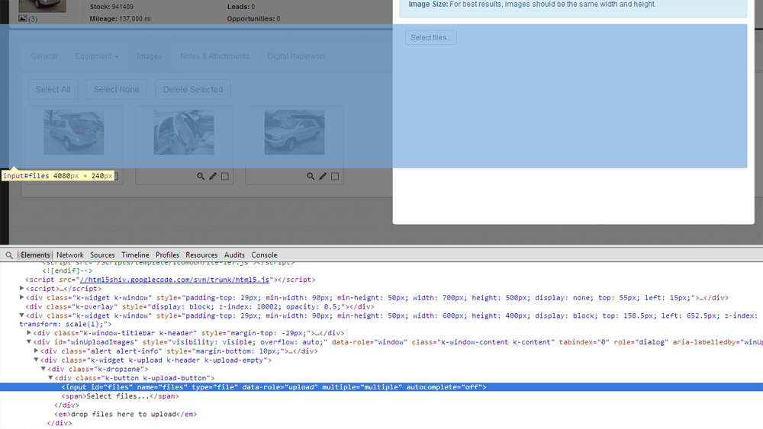Open the html5shiv.googlecode.com script link
This screenshot has width=763, height=429.
(x=174, y=280)
